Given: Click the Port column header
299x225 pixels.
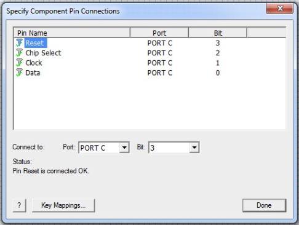Looking at the screenshot, I should click(159, 33).
